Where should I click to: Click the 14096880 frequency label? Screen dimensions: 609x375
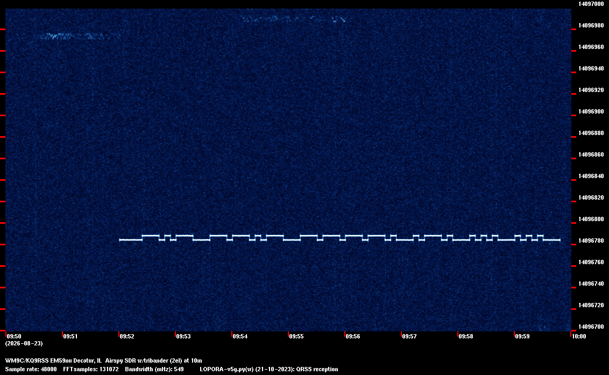pos(591,133)
